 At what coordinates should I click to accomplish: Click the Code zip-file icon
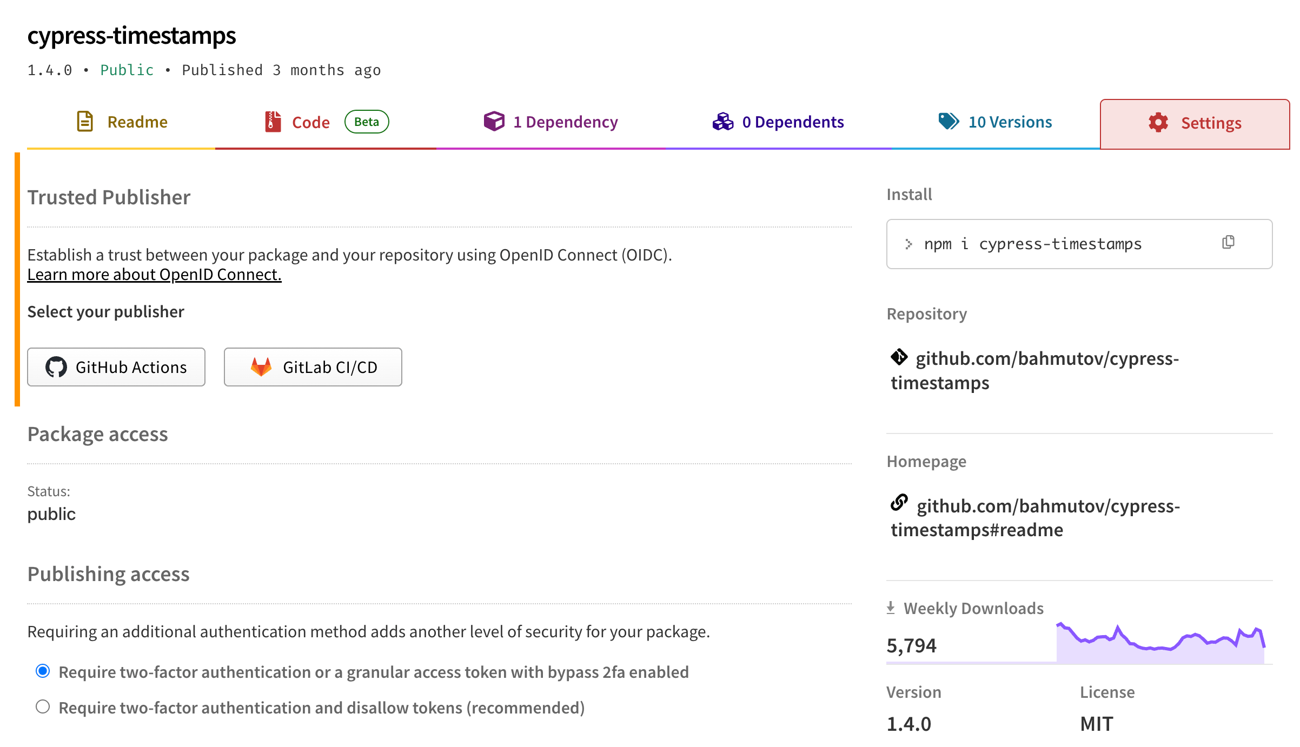(x=273, y=122)
